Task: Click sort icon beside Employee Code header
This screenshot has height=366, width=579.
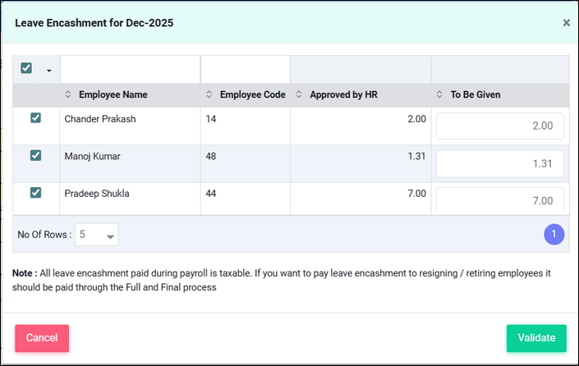Action: click(x=209, y=95)
